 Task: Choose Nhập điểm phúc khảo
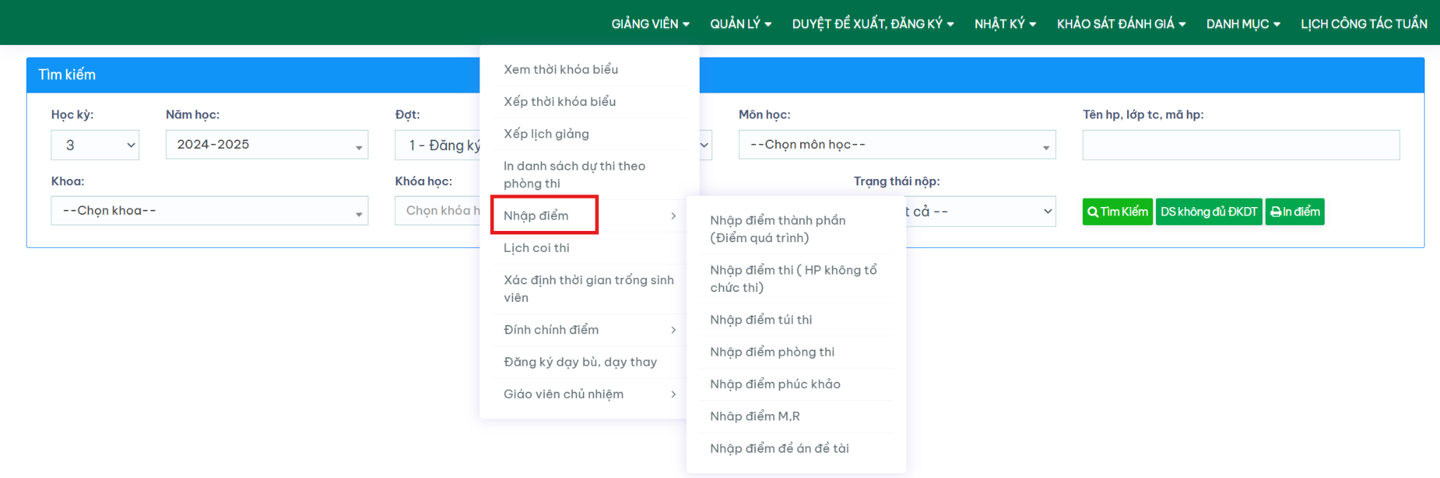pos(796,385)
